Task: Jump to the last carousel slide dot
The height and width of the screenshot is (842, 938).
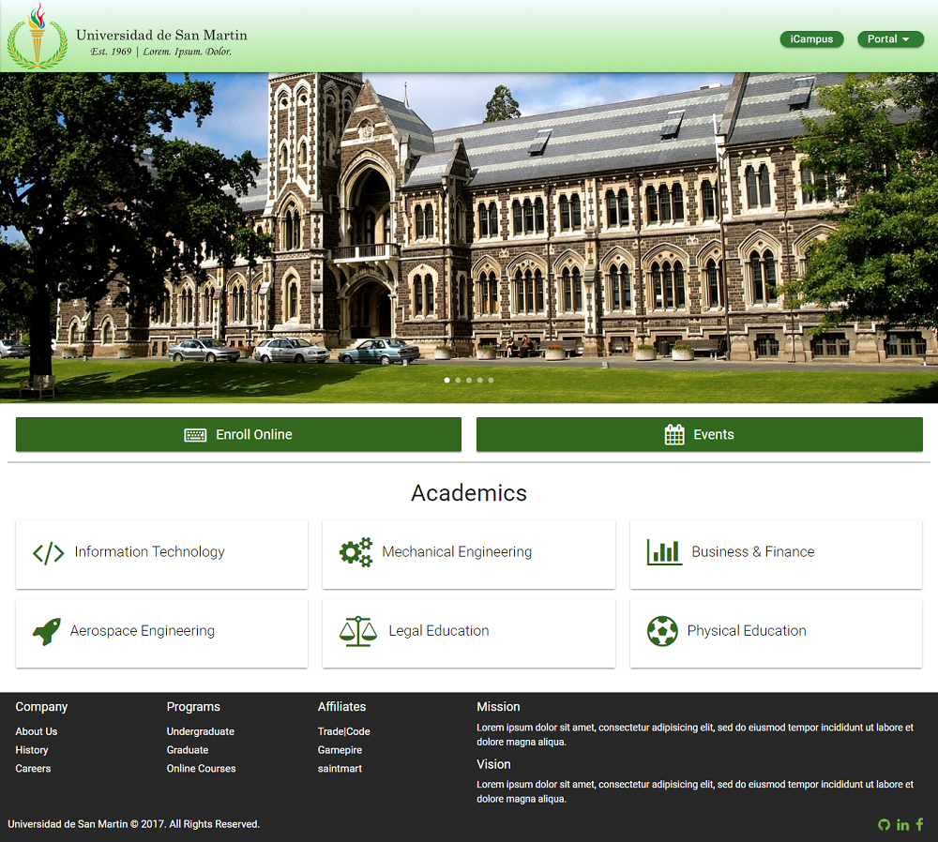Action: coord(491,380)
